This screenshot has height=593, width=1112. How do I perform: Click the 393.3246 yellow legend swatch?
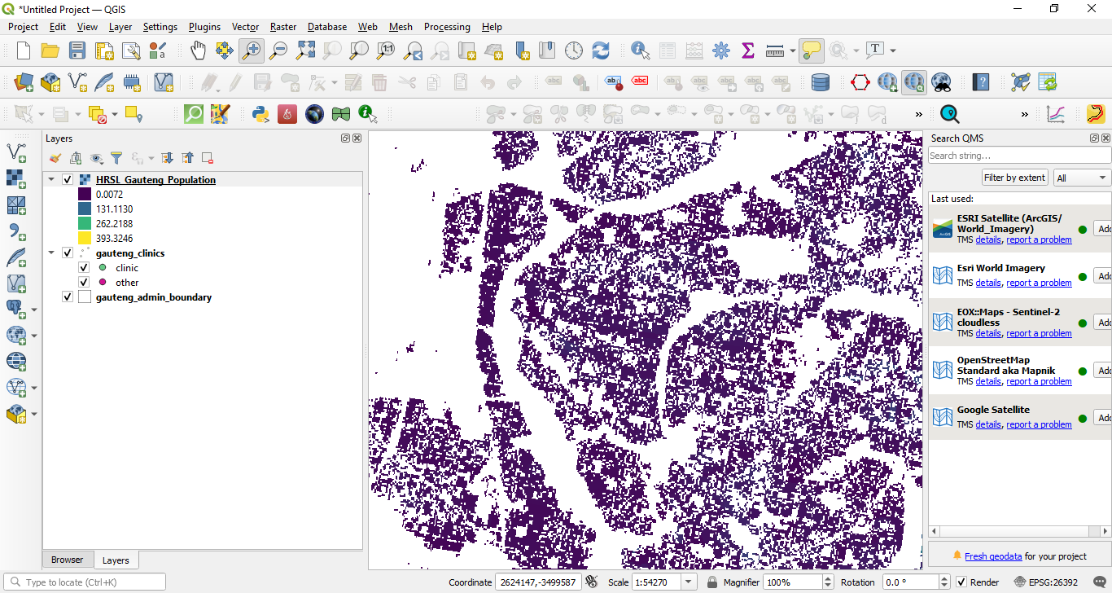coord(85,238)
